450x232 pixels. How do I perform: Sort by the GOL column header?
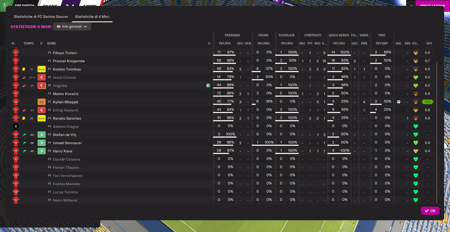click(398, 44)
